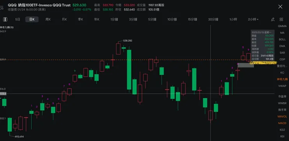The height and width of the screenshot is (141, 289).
Task: Click the 成交額 value 105.51億
Action: [154, 10]
